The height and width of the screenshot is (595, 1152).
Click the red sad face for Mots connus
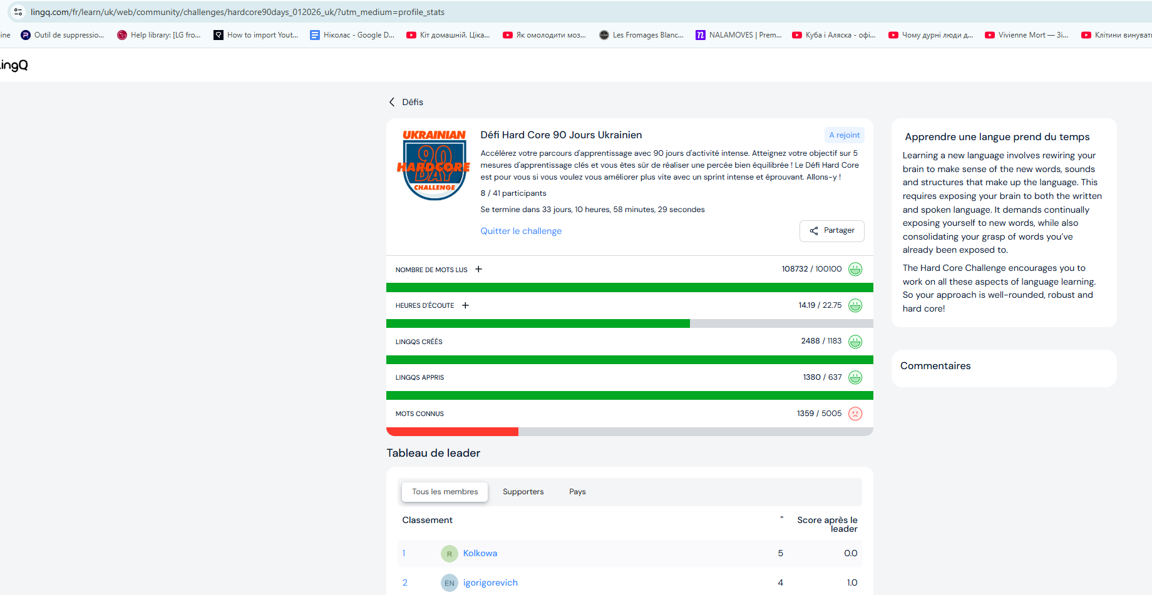point(855,414)
